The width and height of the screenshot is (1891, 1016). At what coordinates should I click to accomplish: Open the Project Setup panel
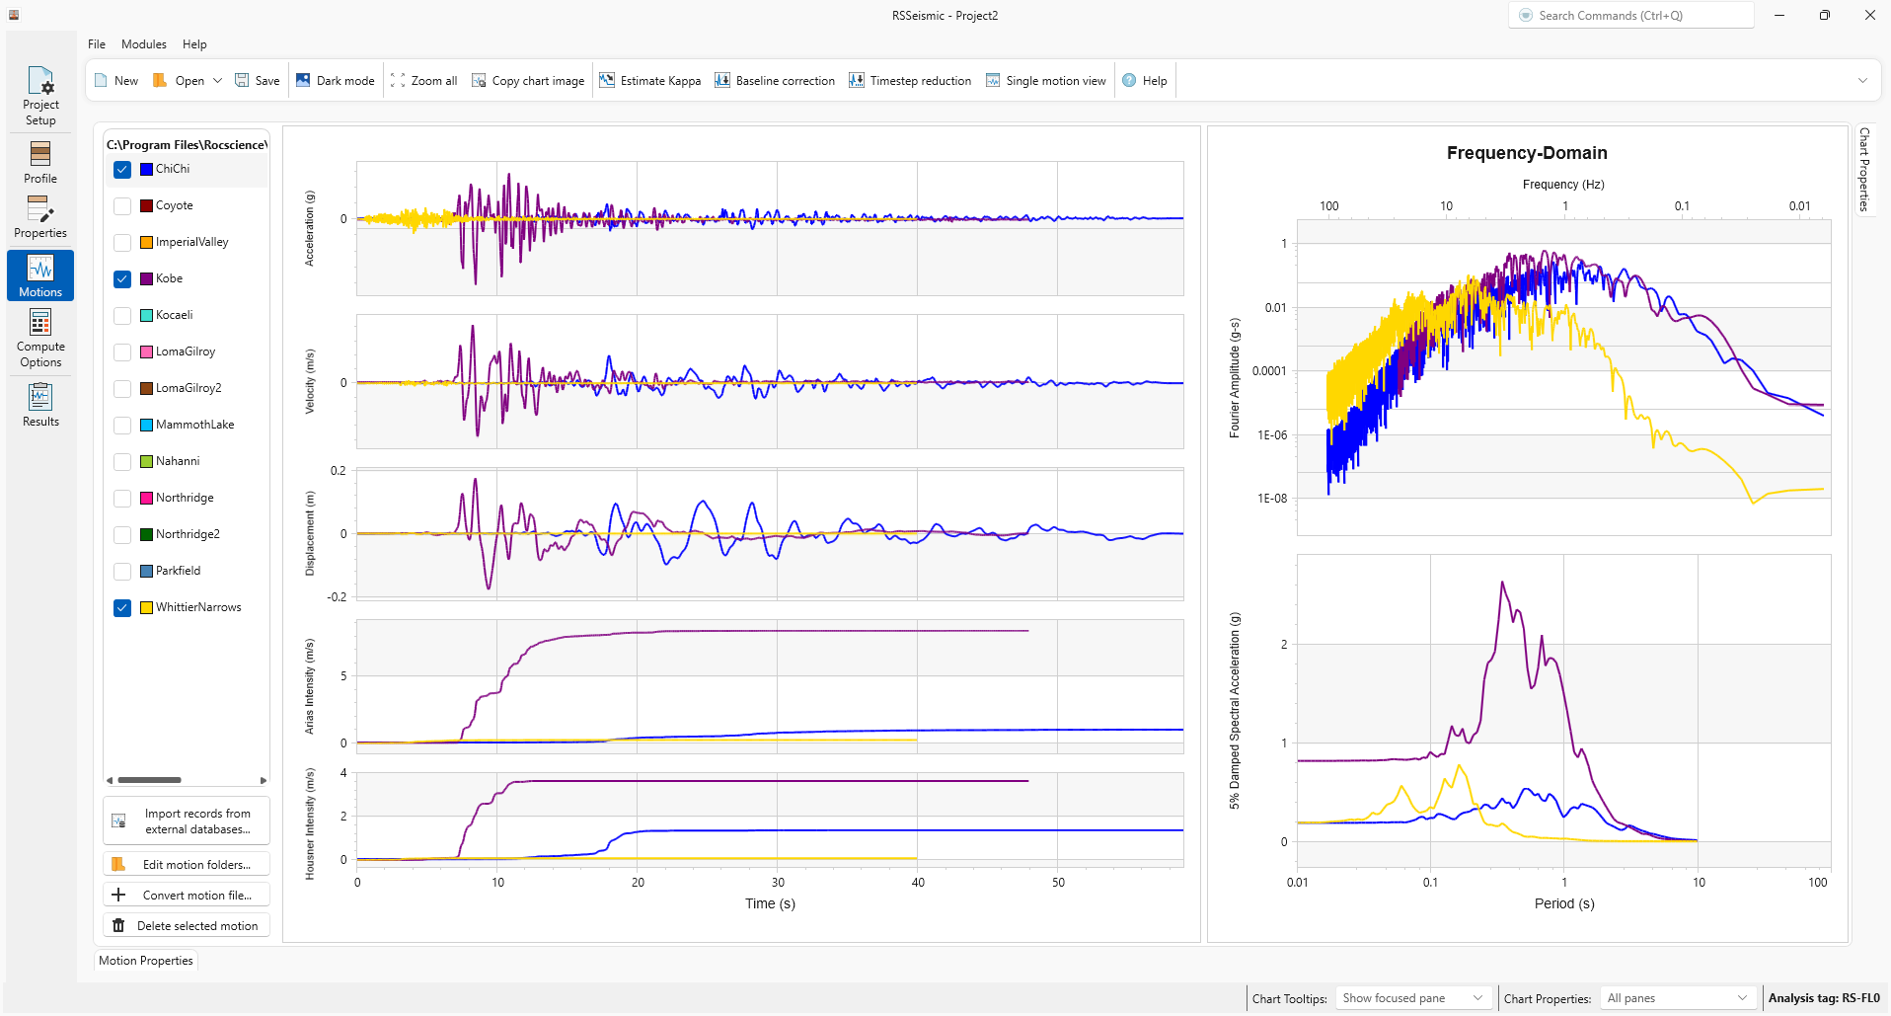tap(40, 96)
